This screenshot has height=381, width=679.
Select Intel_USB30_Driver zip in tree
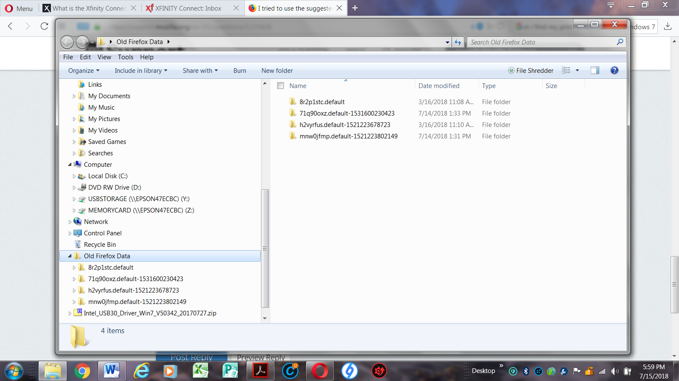click(150, 313)
